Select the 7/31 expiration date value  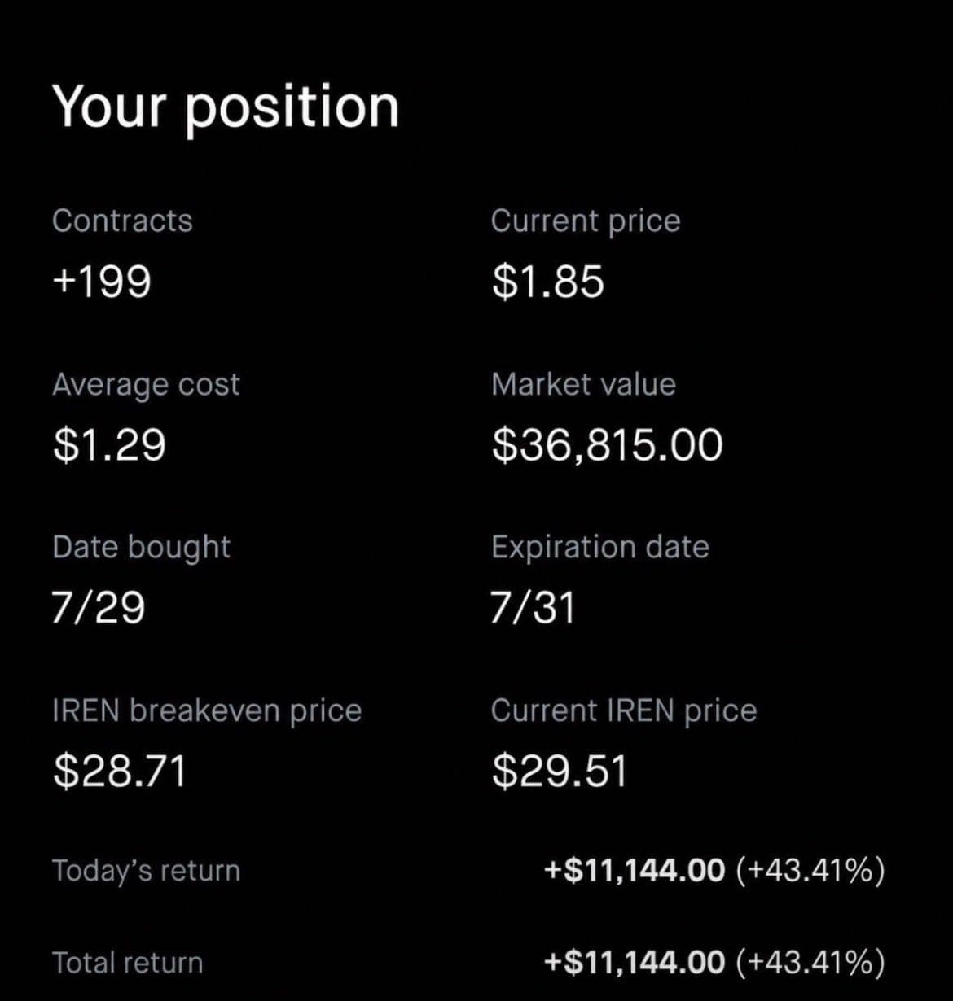pyautogui.click(x=533, y=608)
